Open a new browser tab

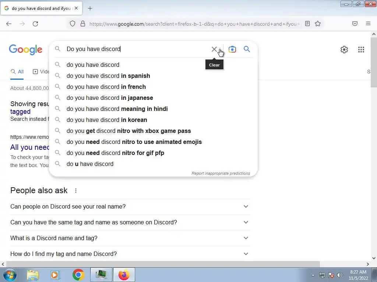coord(90,8)
